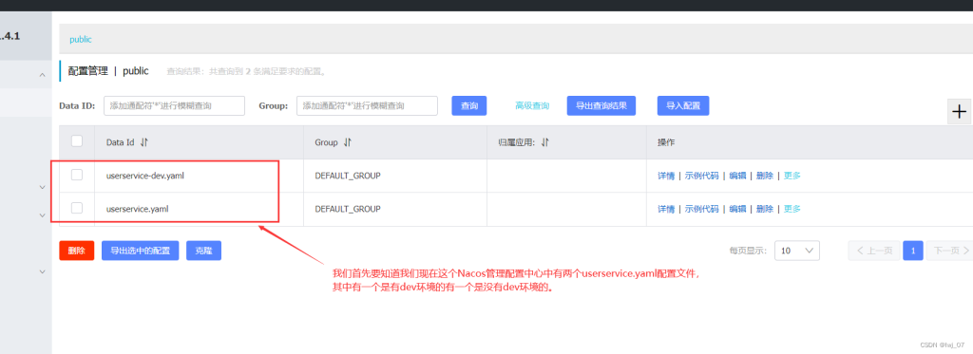Check the userservice-dev.yaml row checkbox
The image size is (973, 354).
(77, 175)
